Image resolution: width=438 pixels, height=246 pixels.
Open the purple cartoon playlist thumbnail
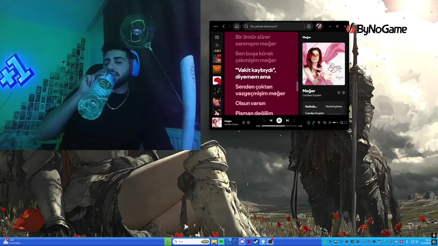point(217,102)
